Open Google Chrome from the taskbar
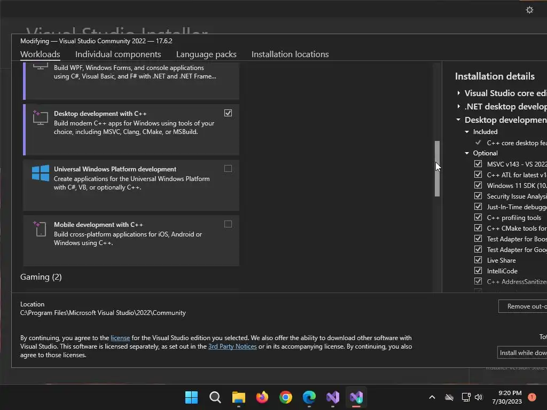Image resolution: width=547 pixels, height=410 pixels. (285, 397)
